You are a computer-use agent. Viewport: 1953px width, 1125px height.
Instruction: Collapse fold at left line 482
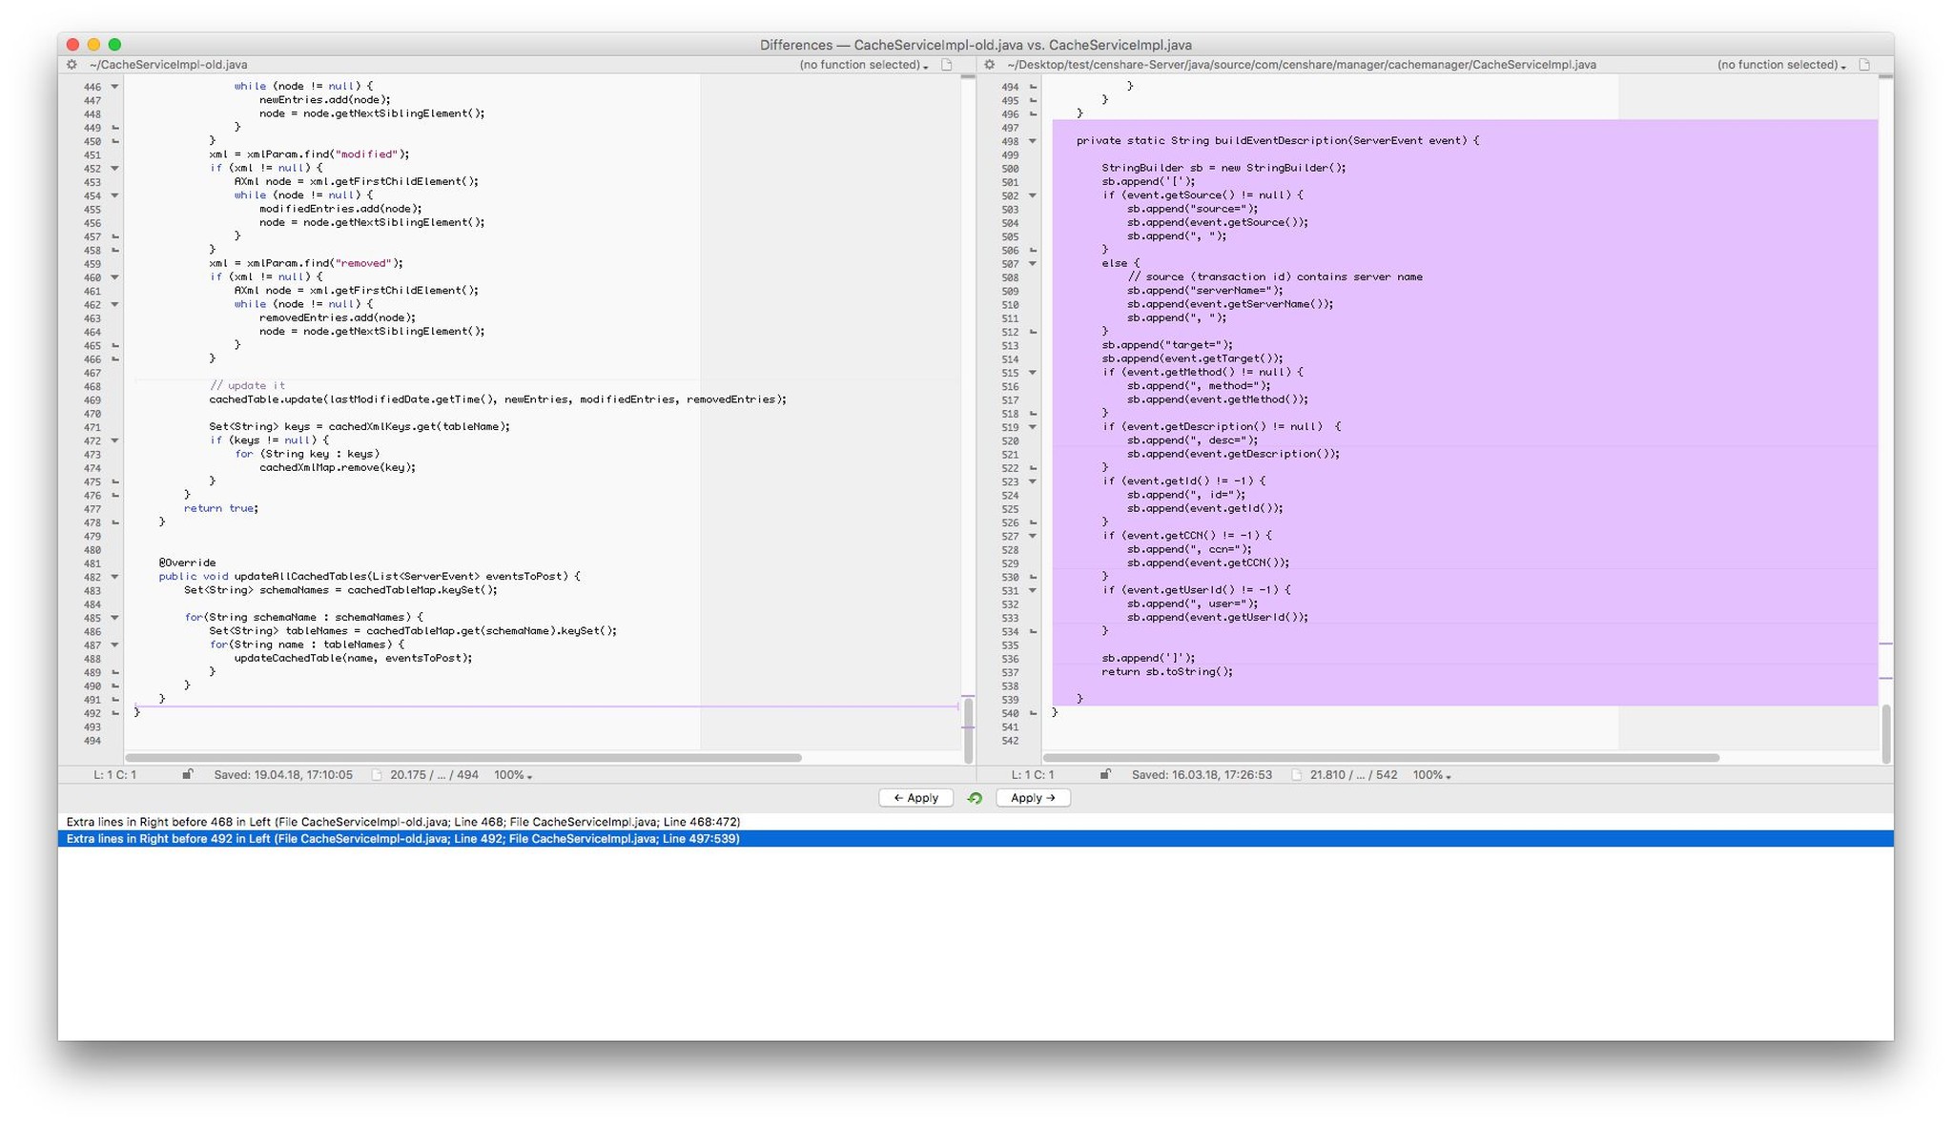pyautogui.click(x=114, y=577)
